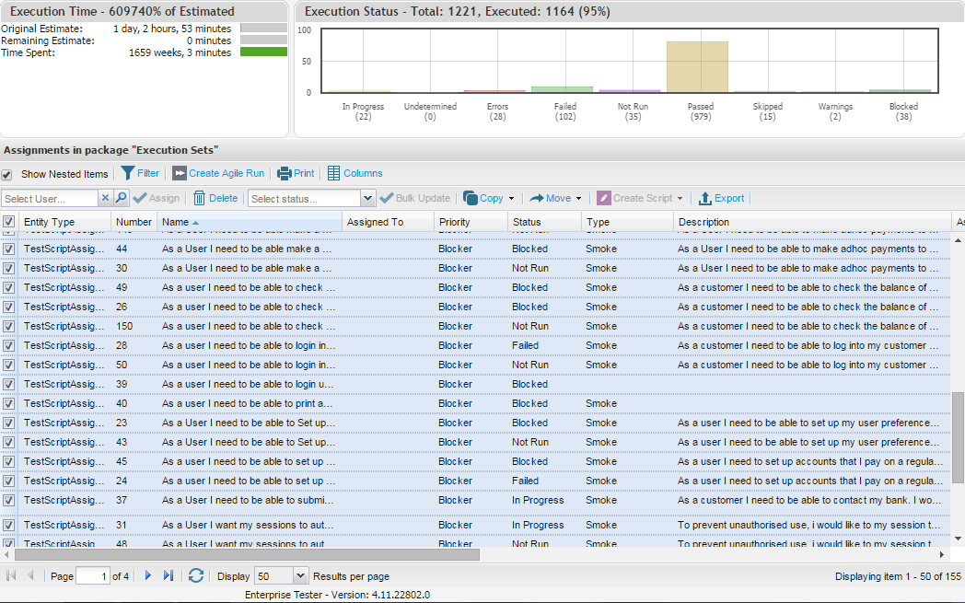This screenshot has width=965, height=603.
Task: Jump to last page of results
Action: tap(169, 575)
